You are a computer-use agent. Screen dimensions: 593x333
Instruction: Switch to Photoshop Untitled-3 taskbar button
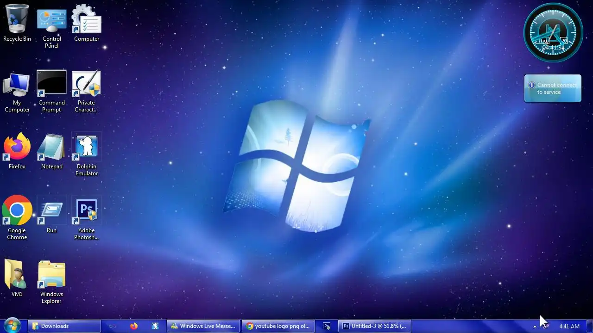tap(374, 326)
